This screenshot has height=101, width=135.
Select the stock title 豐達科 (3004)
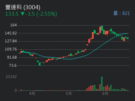pyautogui.click(x=23, y=7)
